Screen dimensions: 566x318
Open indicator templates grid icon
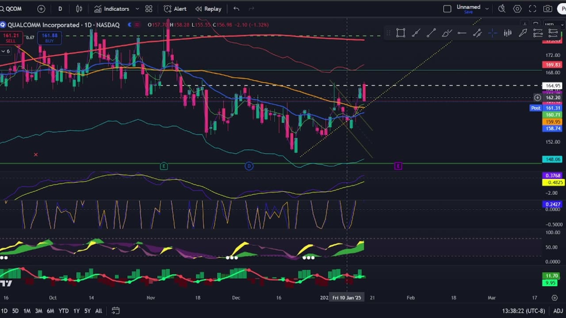pyautogui.click(x=149, y=9)
